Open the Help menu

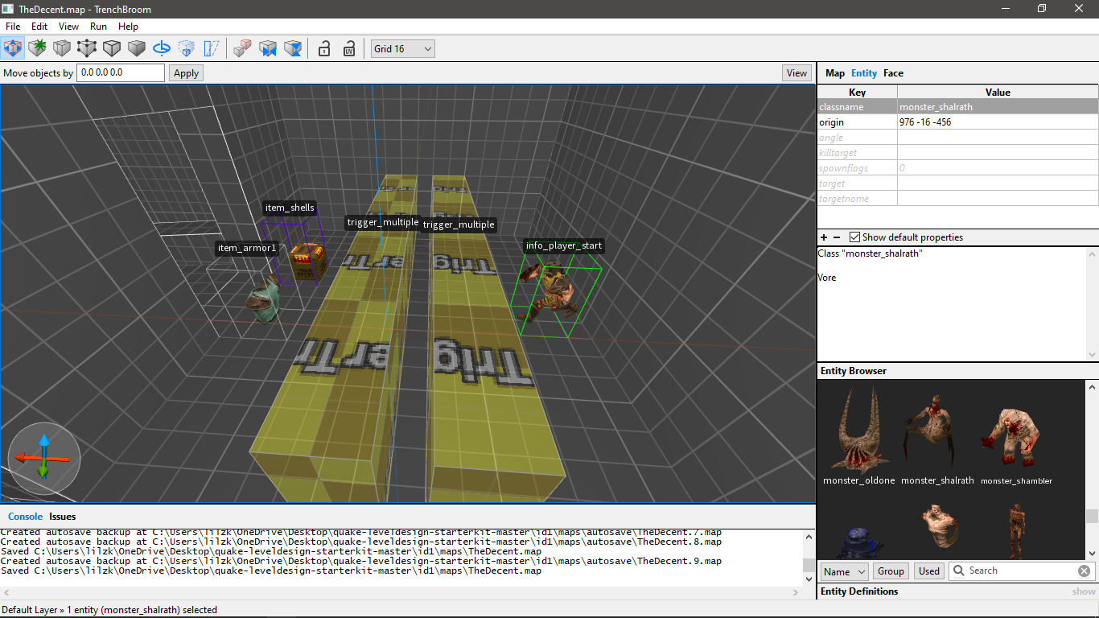click(x=128, y=27)
